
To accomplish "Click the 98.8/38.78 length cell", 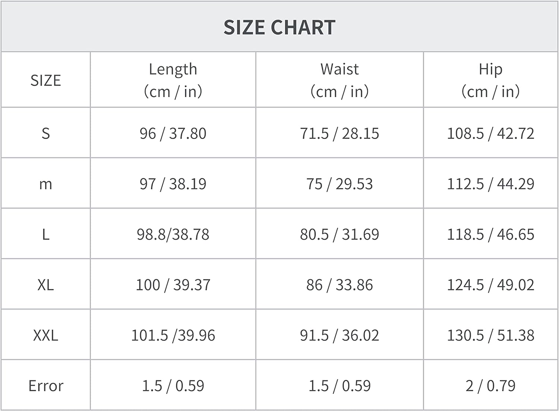I will (x=173, y=234).
